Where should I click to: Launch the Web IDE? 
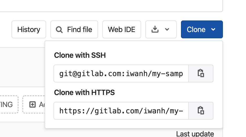(x=122, y=29)
